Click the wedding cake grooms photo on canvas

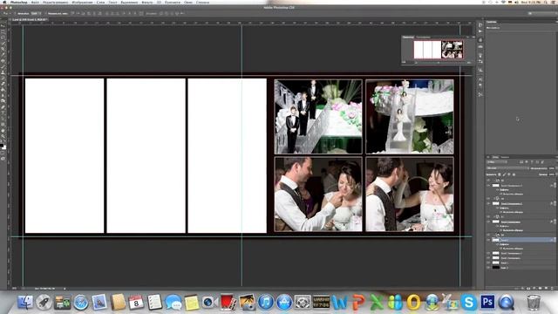(318, 116)
